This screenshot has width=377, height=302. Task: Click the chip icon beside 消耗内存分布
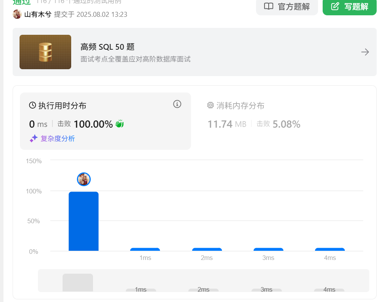(x=211, y=105)
